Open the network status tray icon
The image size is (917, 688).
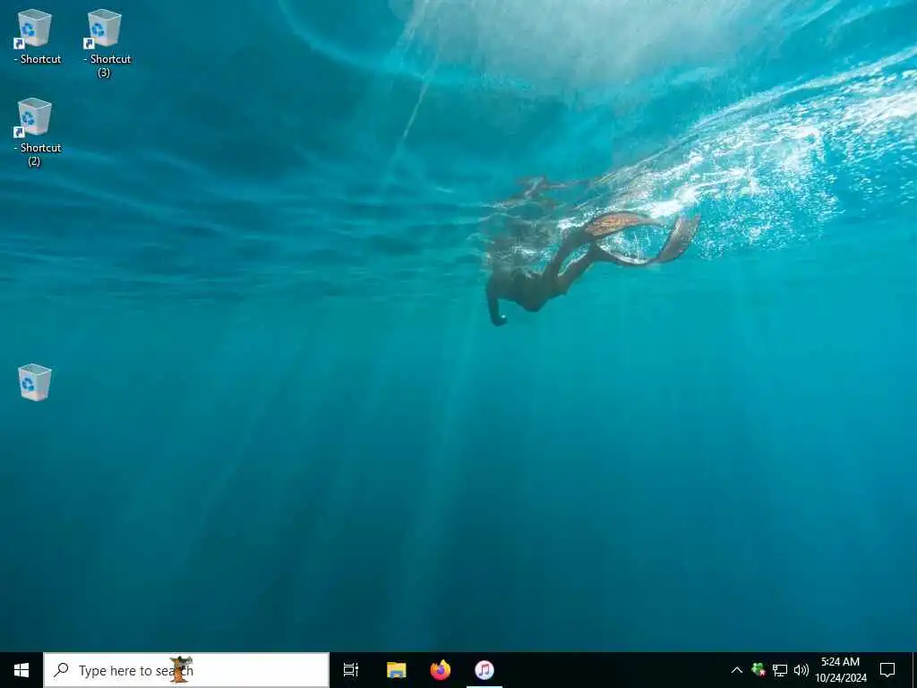click(780, 670)
